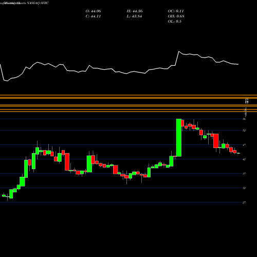Screen dimensions: 257x257
Task: Click the tallest green candlestick reaching 56
Action: [x=179, y=138]
